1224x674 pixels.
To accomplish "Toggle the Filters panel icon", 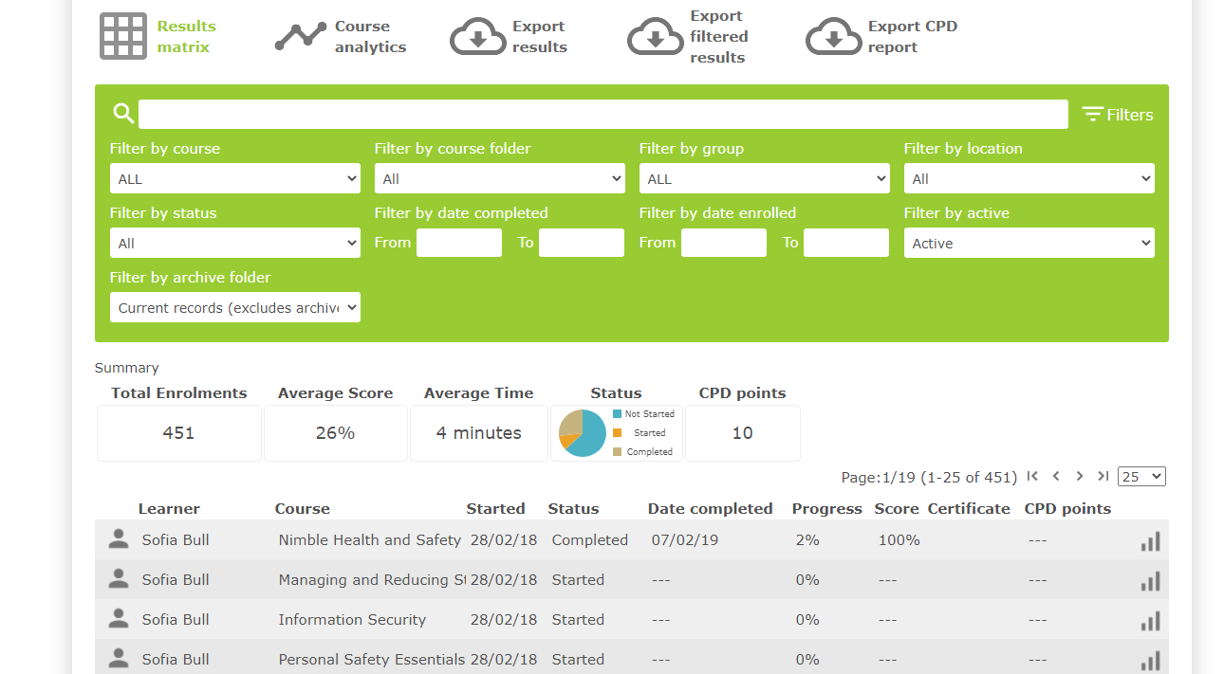I will point(1092,115).
